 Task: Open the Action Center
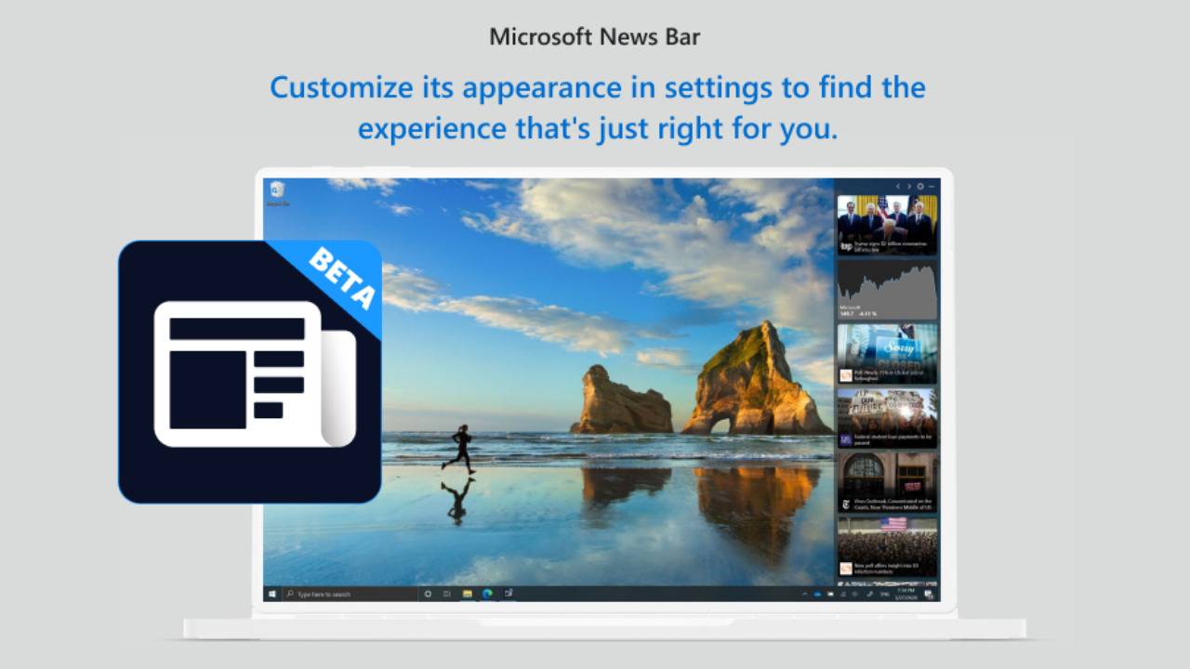tap(929, 592)
